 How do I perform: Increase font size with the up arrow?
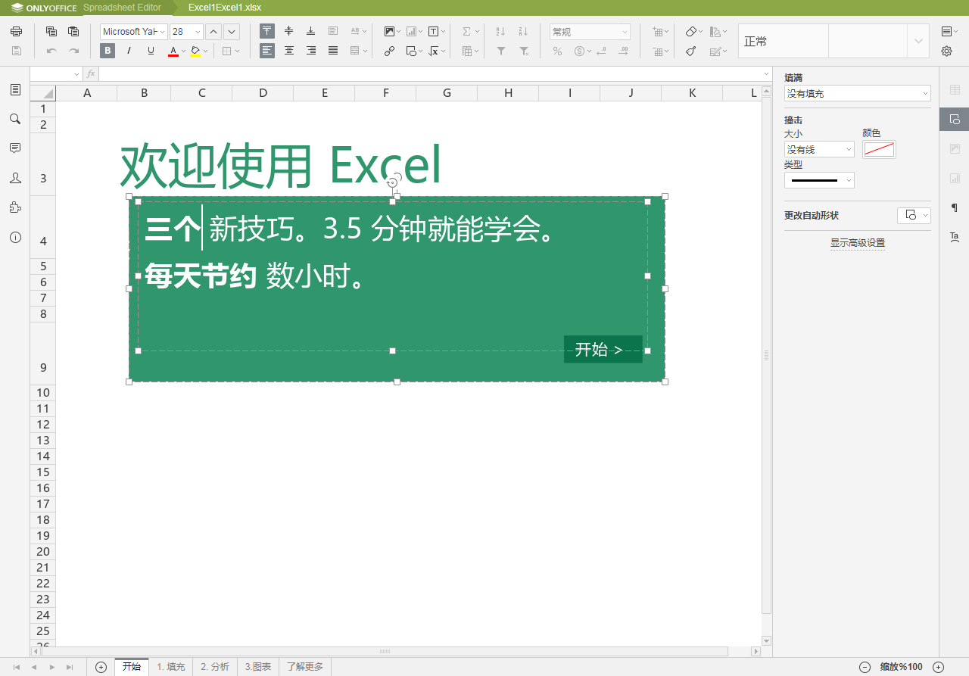213,32
